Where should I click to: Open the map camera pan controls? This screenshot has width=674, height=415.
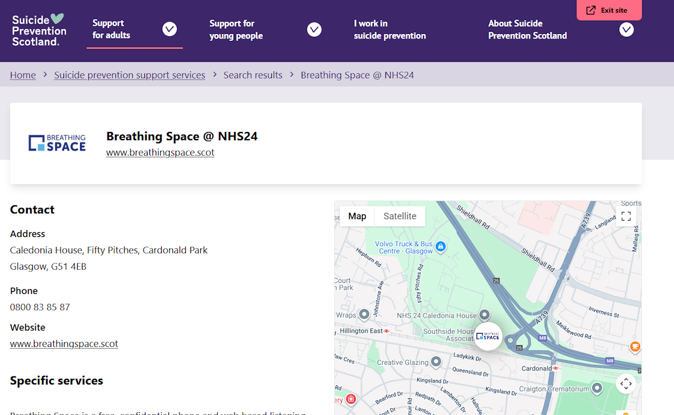pos(626,383)
